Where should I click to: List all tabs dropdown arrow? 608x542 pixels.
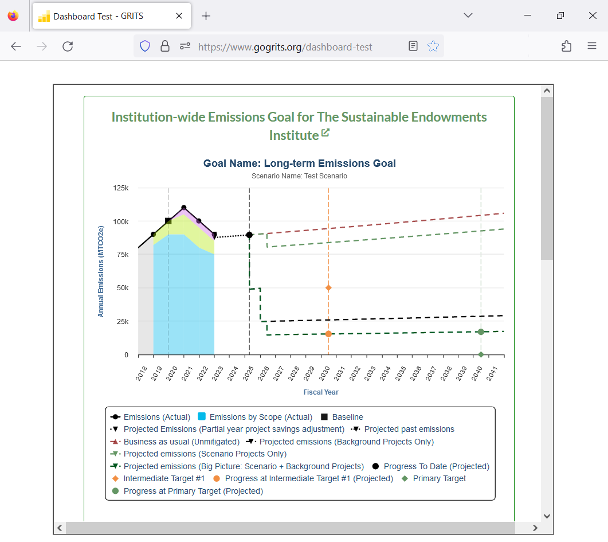[468, 15]
